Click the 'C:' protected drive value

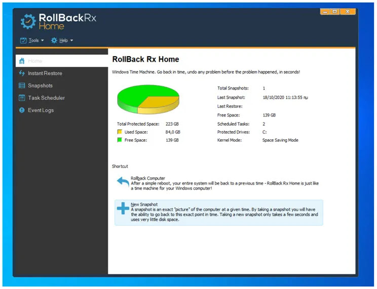tap(265, 132)
